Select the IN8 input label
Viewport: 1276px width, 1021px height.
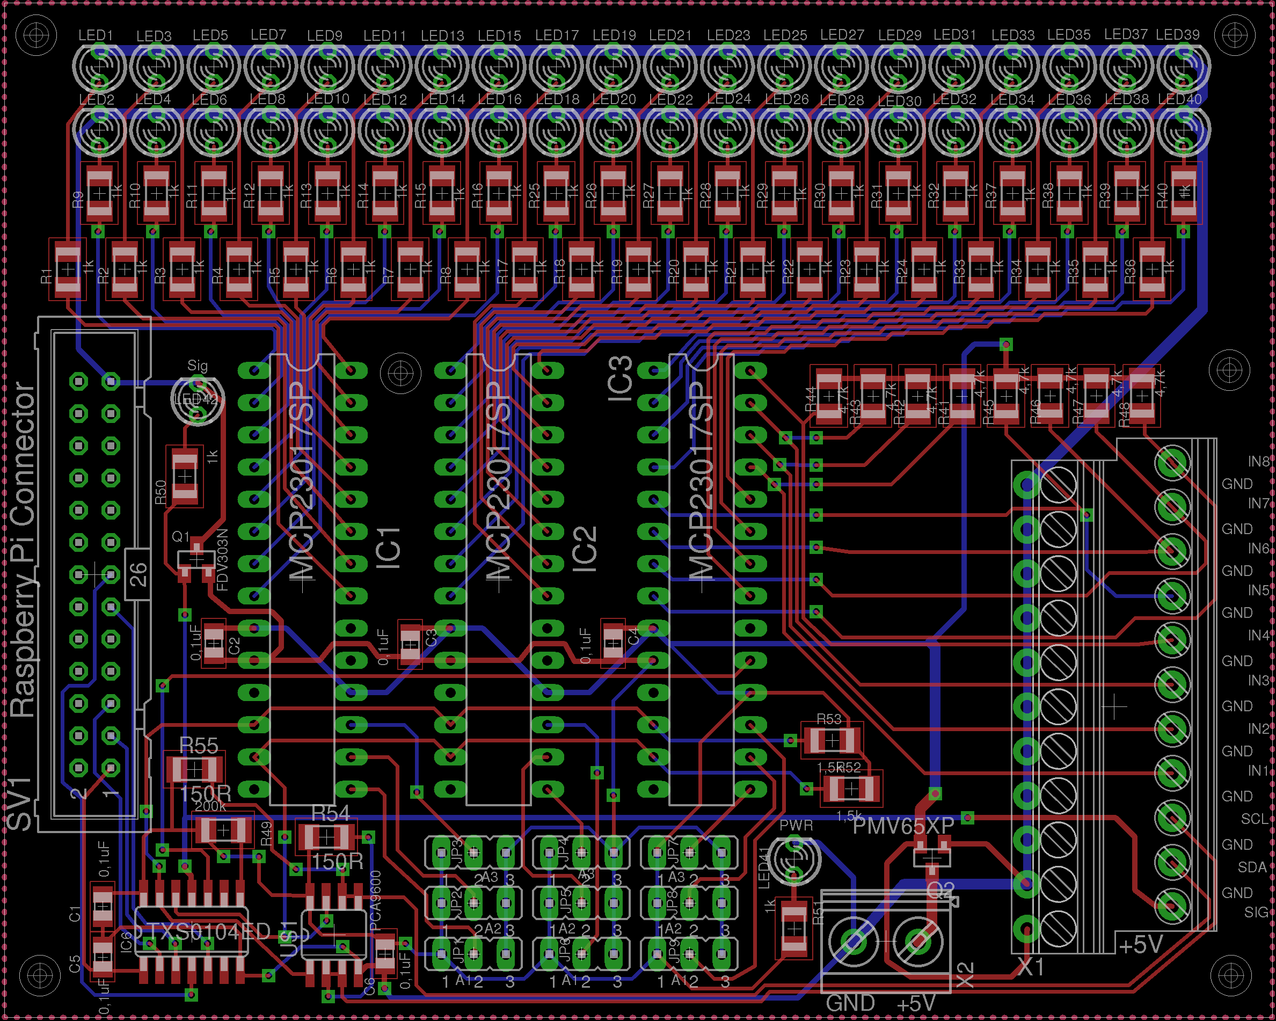point(1259,461)
